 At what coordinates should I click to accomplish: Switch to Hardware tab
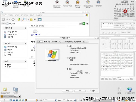[54, 42]
